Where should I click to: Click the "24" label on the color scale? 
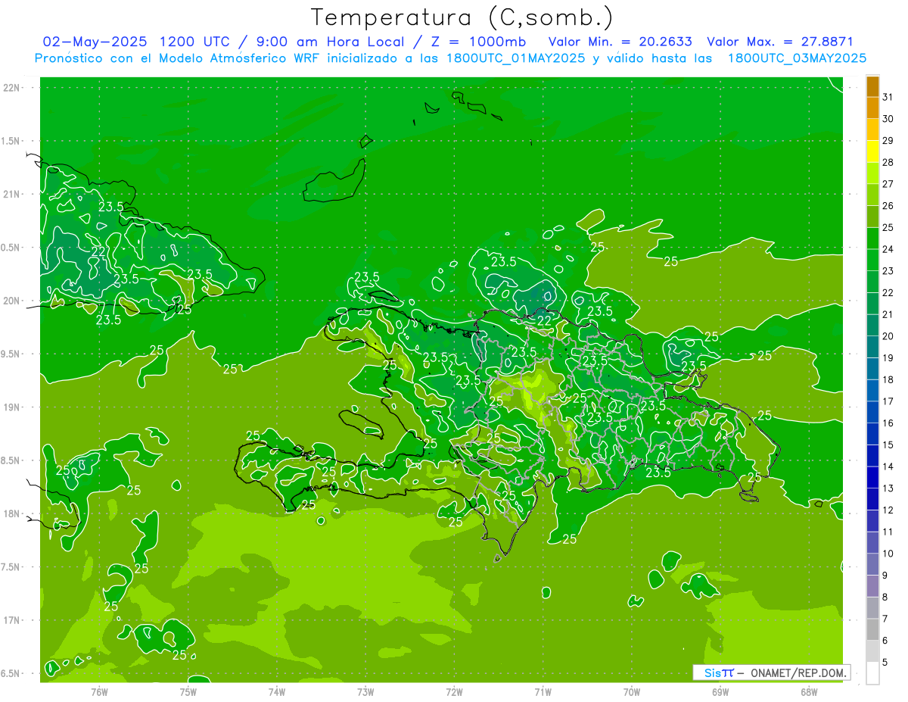coord(888,249)
